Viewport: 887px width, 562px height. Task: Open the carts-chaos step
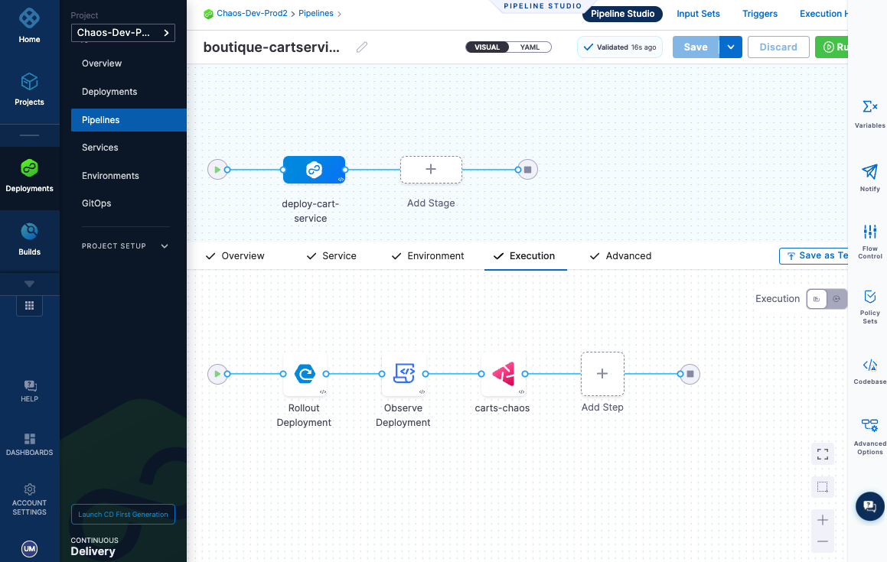[x=504, y=374]
